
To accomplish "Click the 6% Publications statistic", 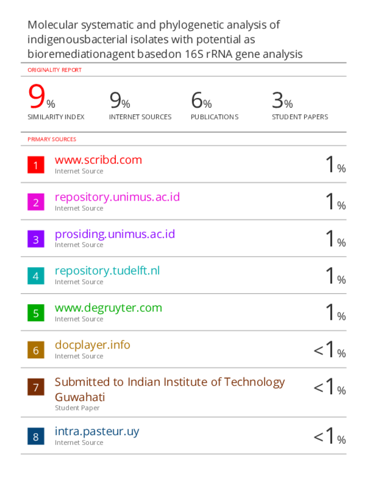I will click(201, 100).
